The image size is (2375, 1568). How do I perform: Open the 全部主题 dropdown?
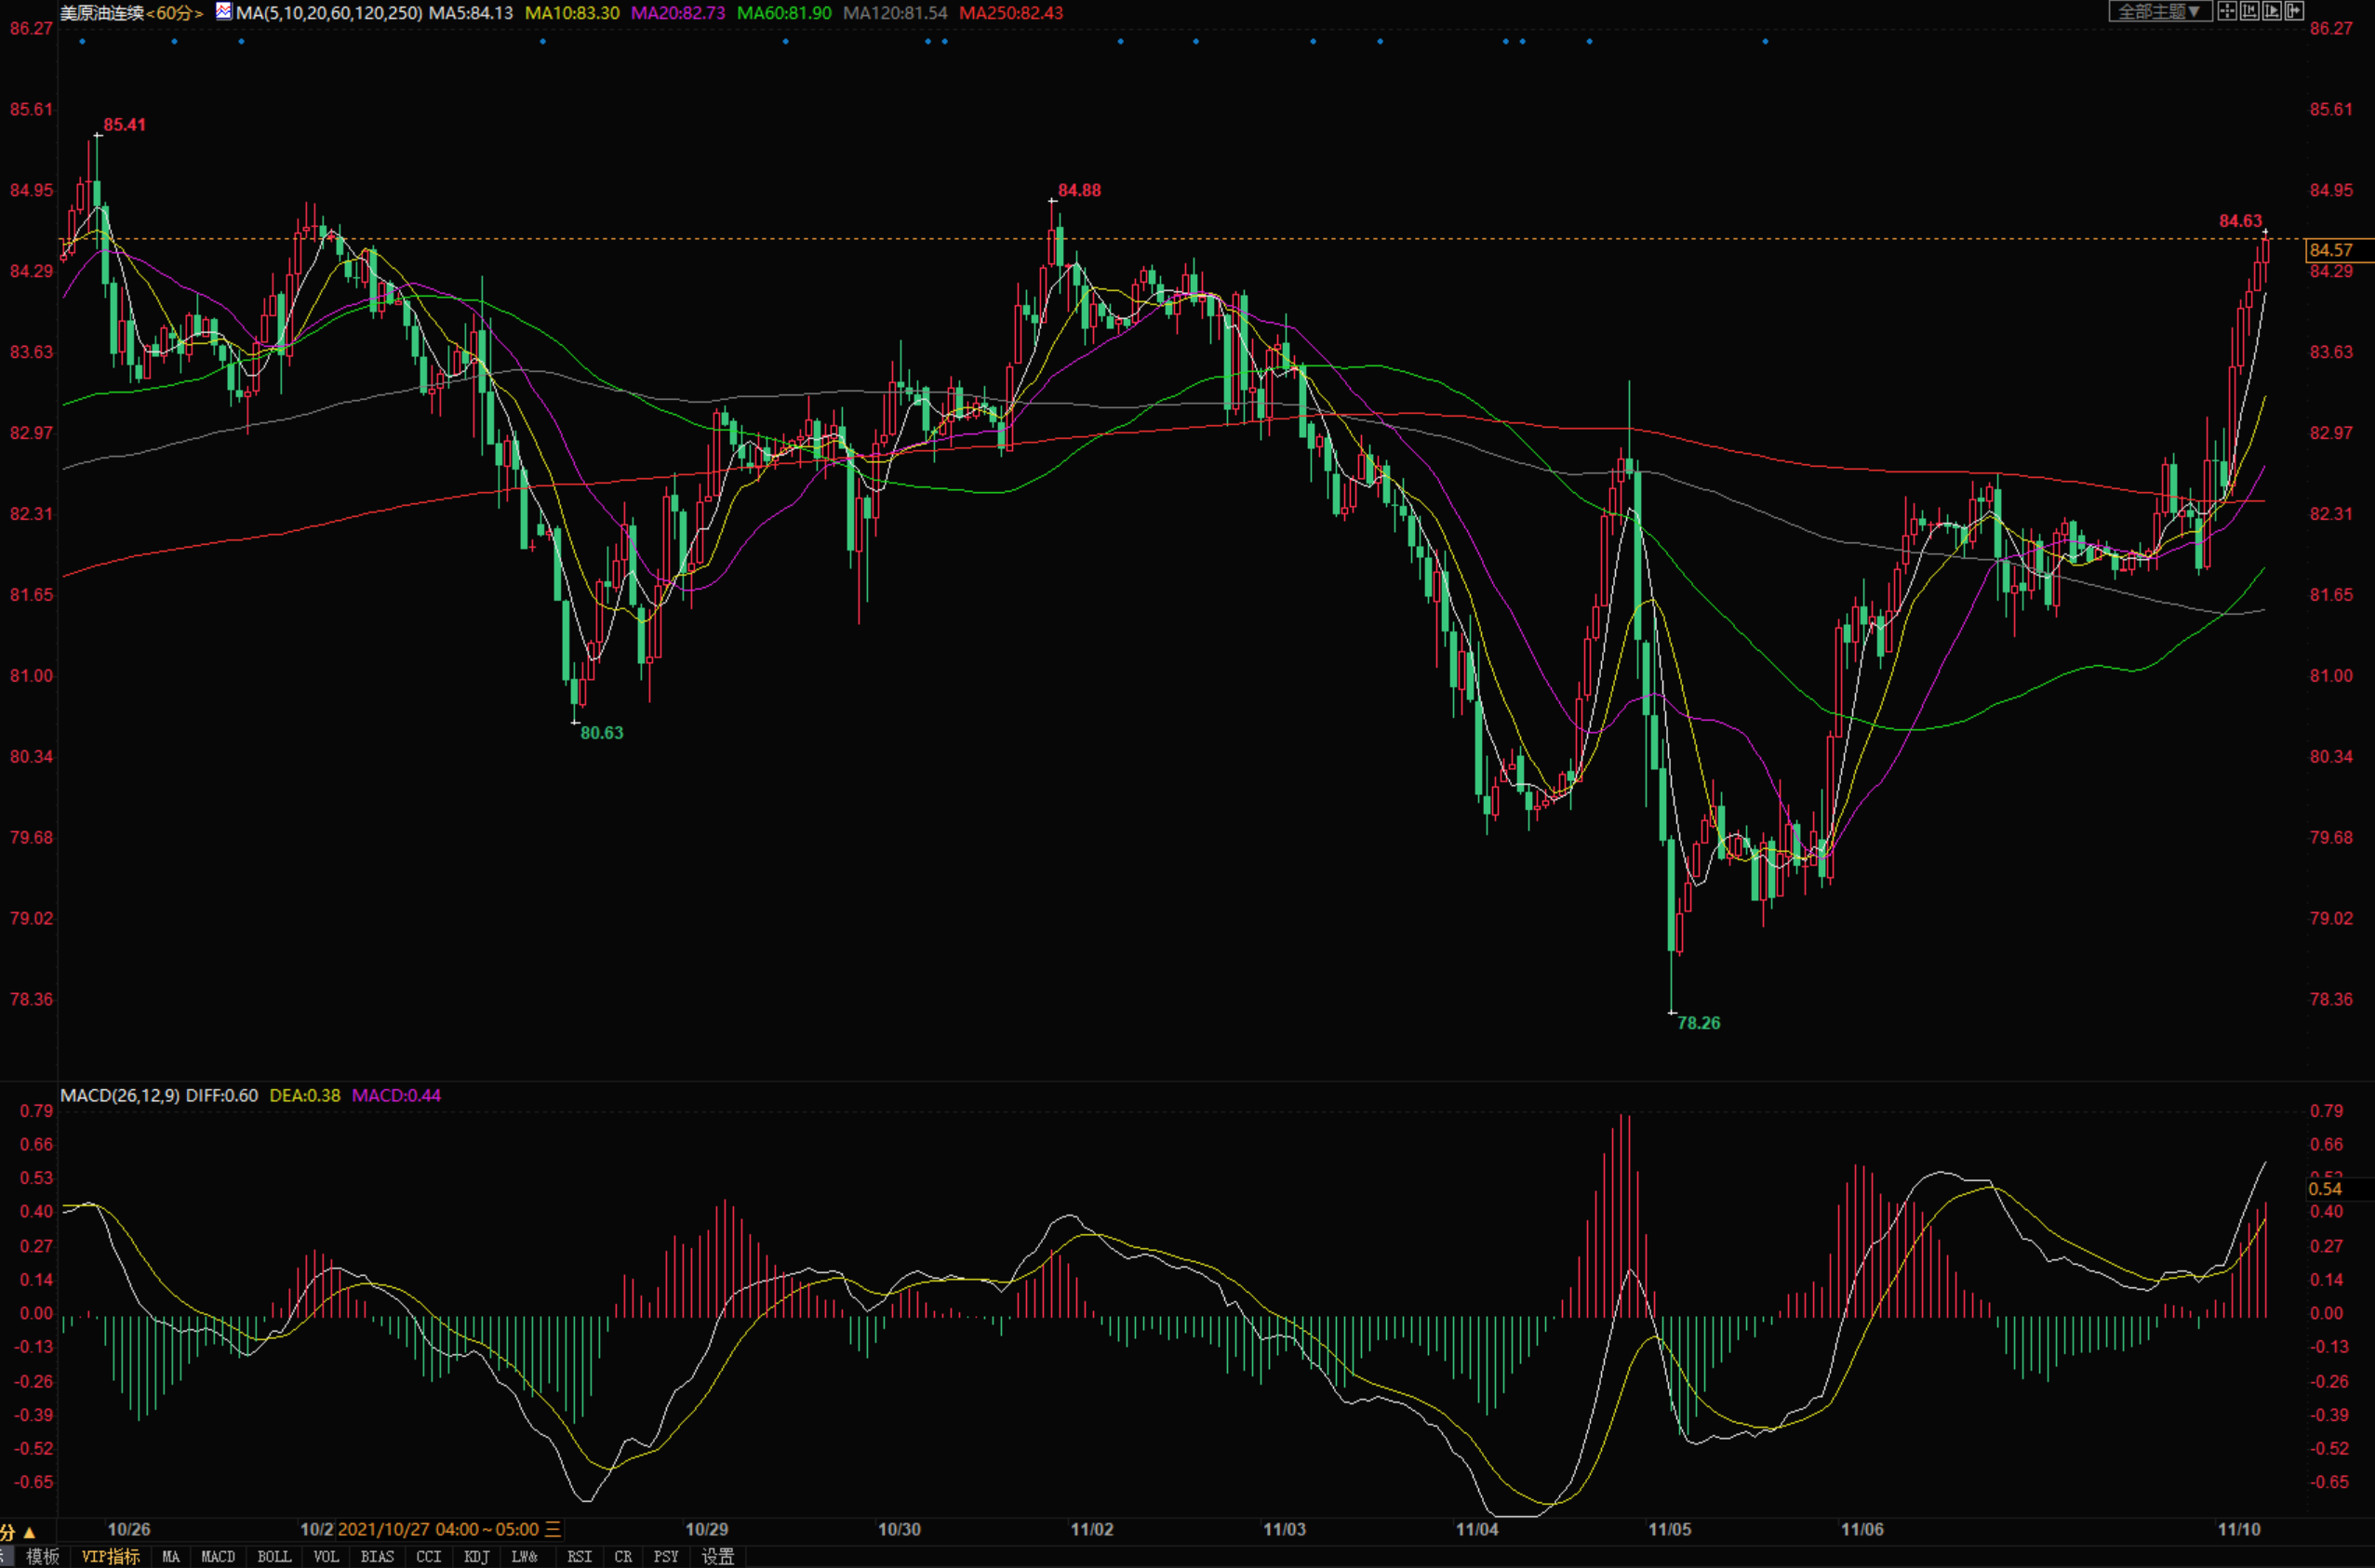2160,11
